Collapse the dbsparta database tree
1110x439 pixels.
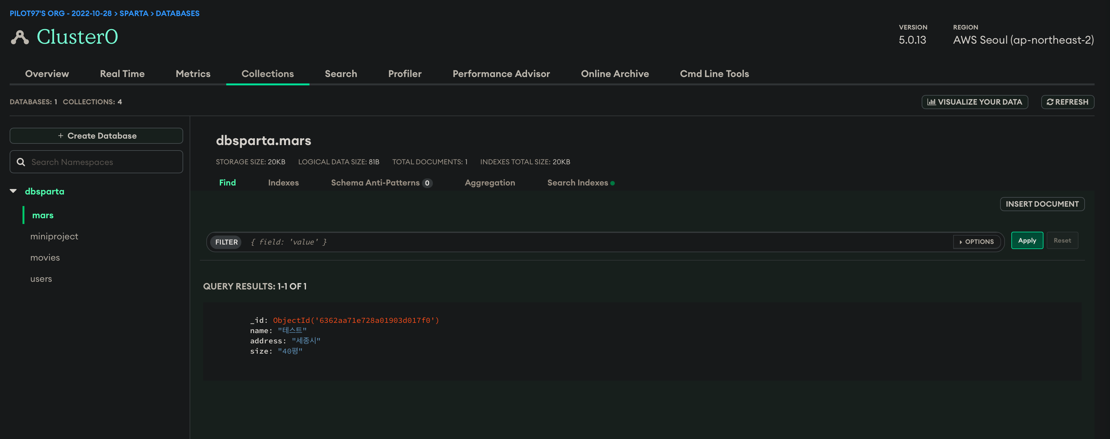pyautogui.click(x=13, y=191)
